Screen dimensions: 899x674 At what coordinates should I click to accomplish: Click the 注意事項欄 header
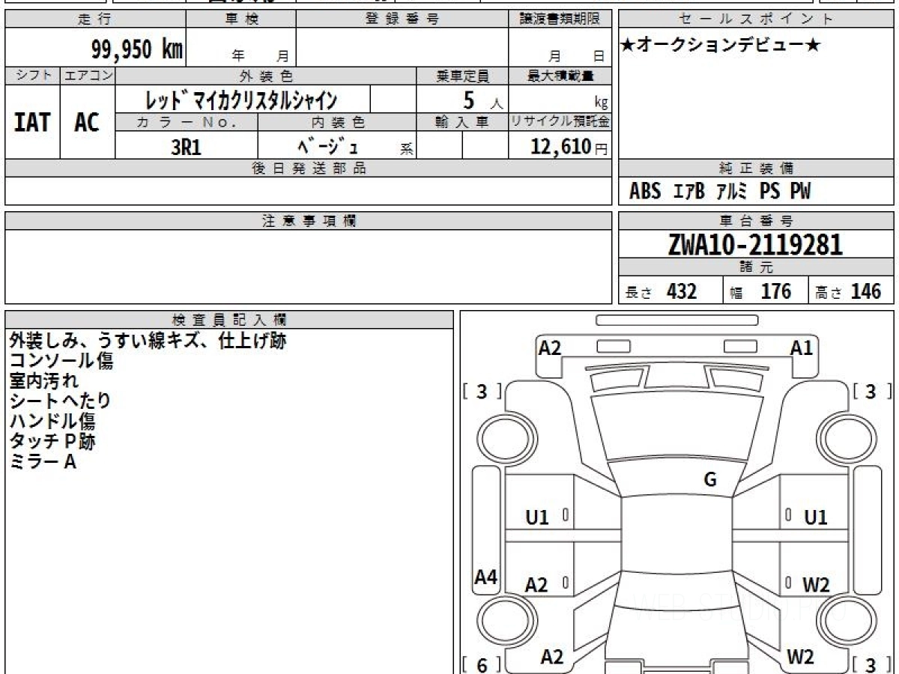(x=309, y=221)
